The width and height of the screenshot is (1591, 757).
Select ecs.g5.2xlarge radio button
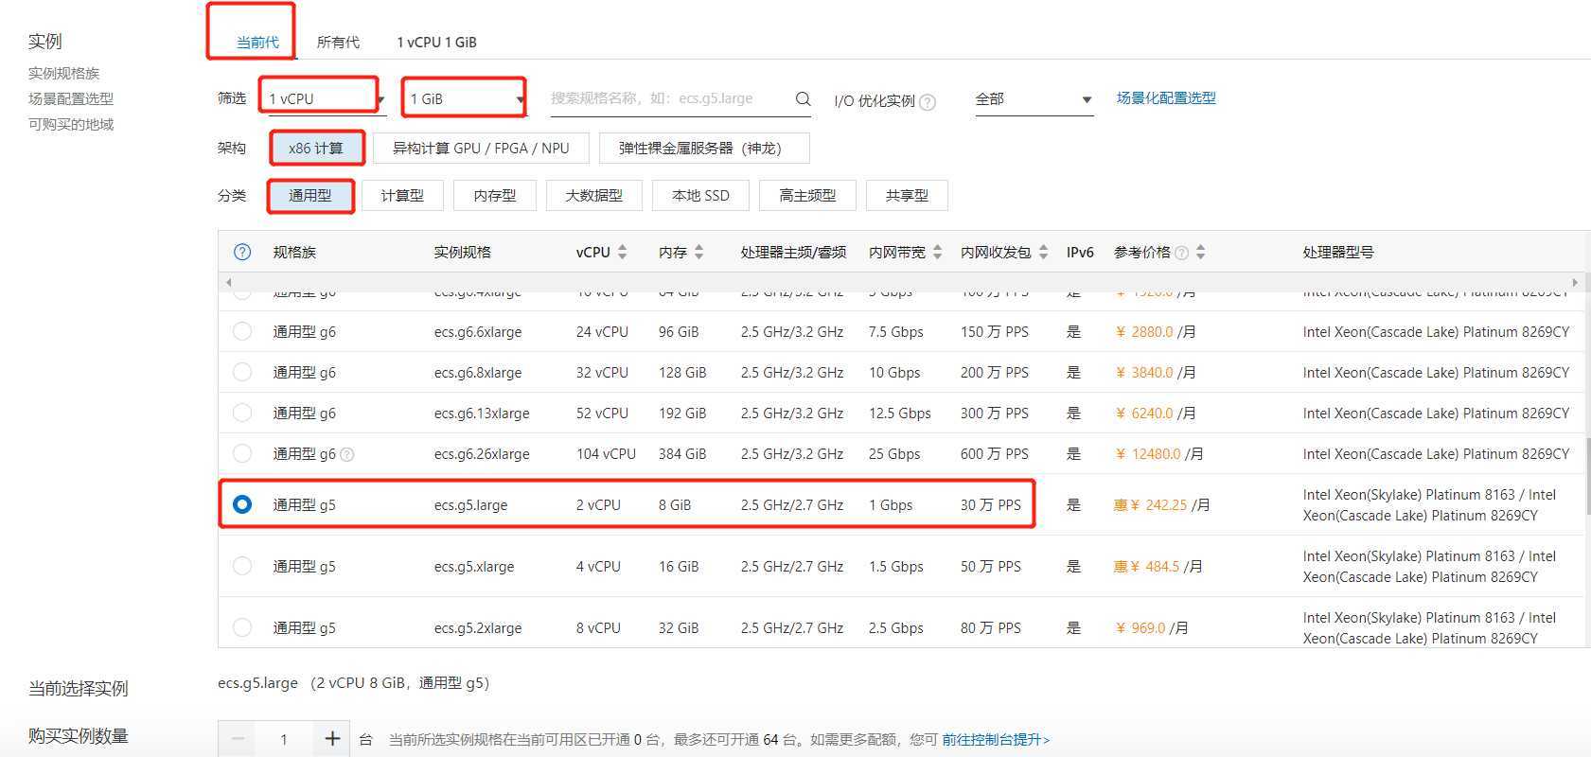tap(242, 627)
